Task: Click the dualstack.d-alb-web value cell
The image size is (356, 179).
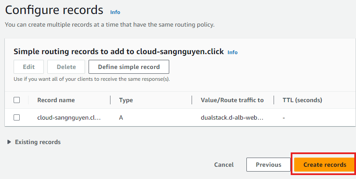Action: point(232,117)
